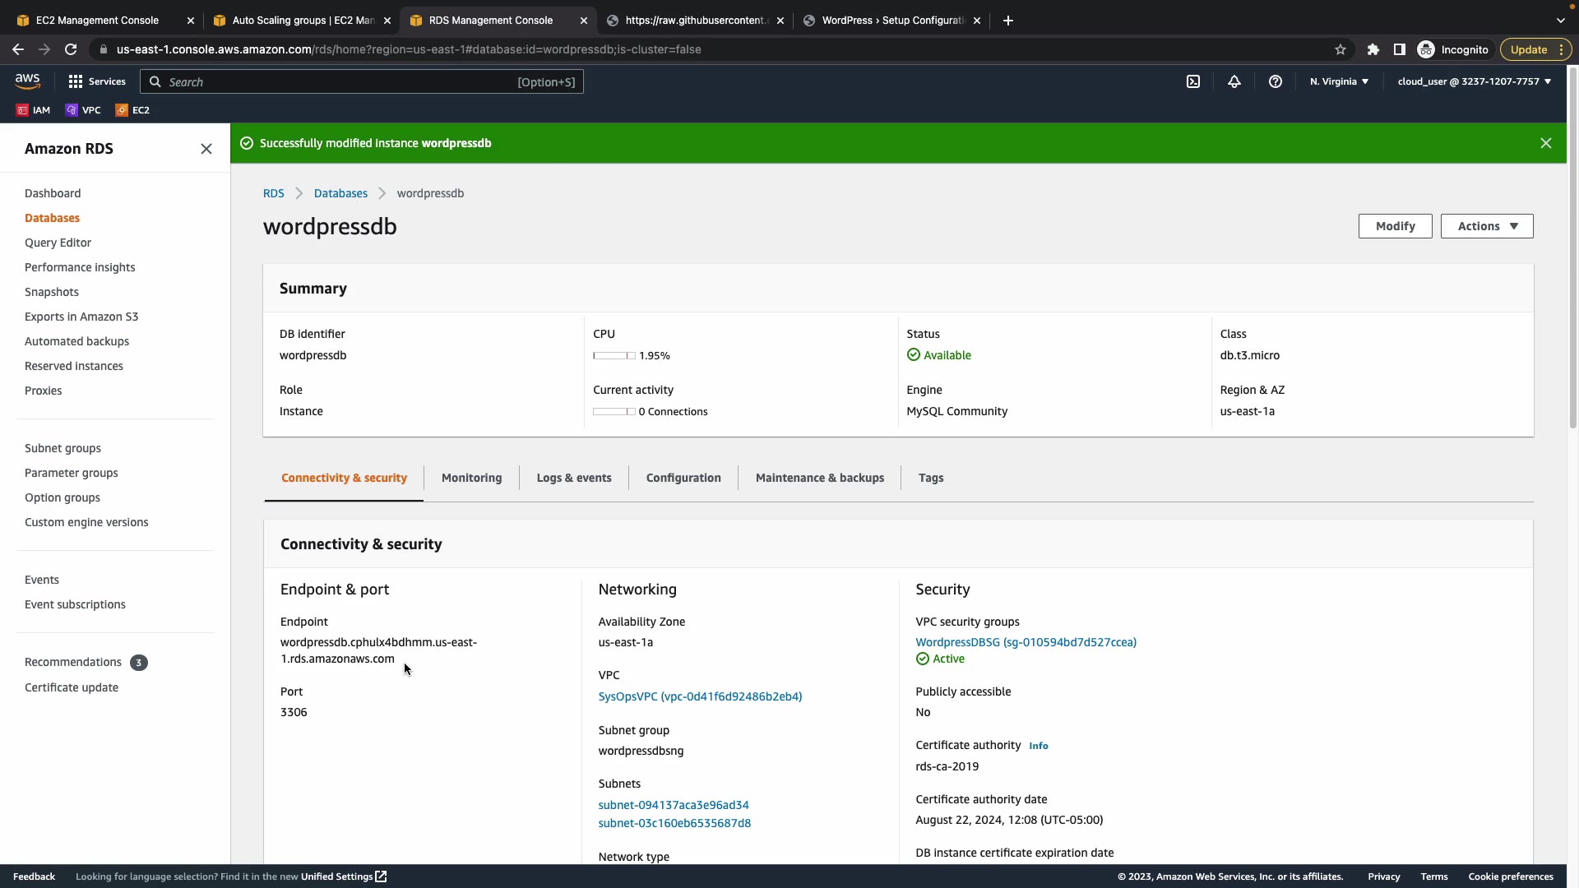Image resolution: width=1579 pixels, height=888 pixels.
Task: Open the Maintenance & backups tab
Action: (819, 478)
